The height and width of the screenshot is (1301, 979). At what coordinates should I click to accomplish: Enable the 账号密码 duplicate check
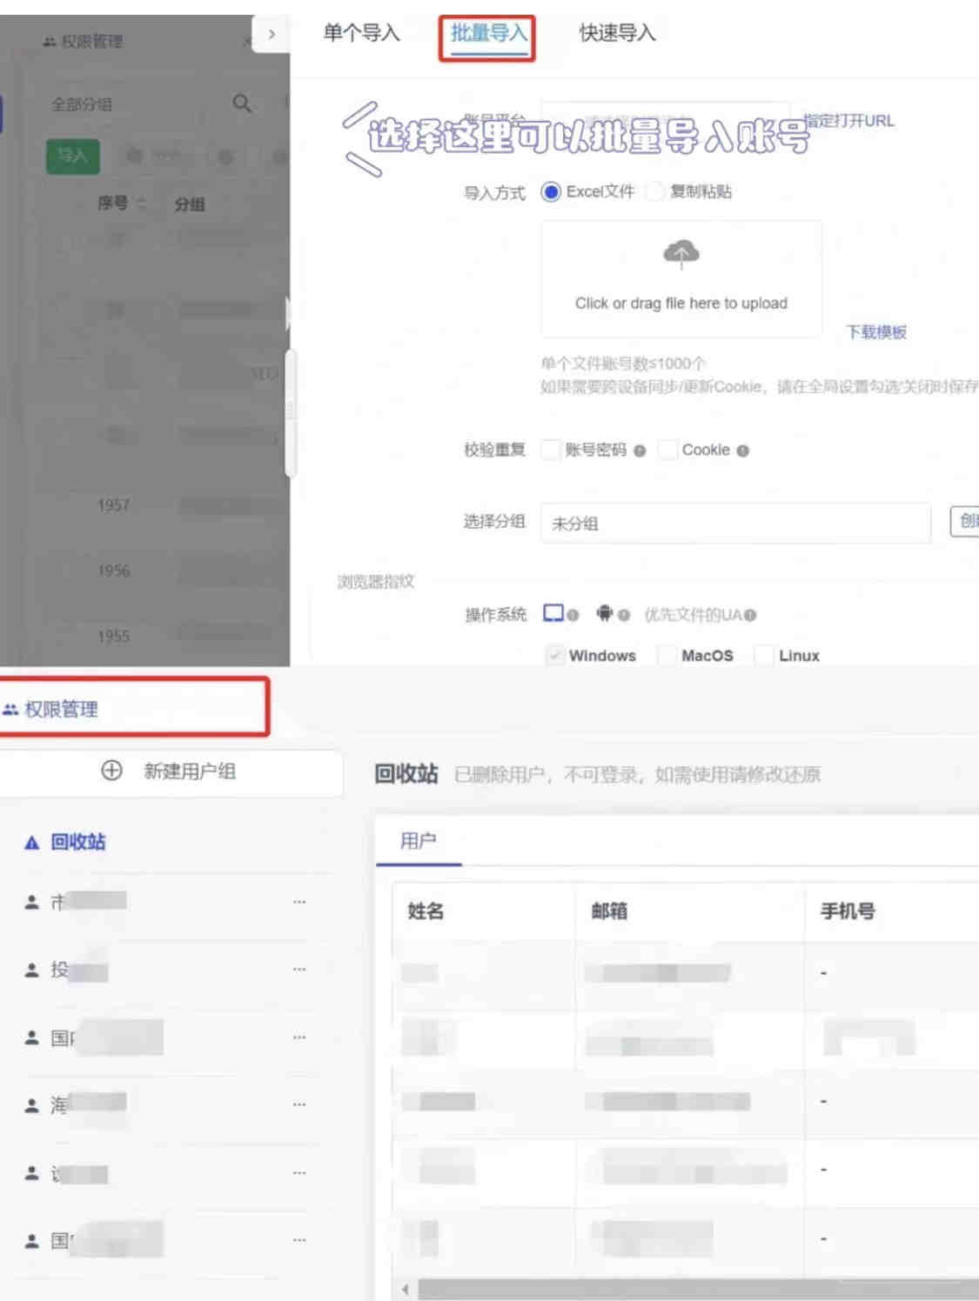550,450
